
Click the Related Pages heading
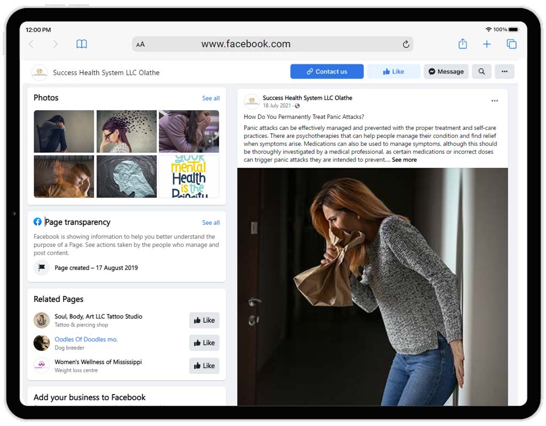click(x=59, y=299)
